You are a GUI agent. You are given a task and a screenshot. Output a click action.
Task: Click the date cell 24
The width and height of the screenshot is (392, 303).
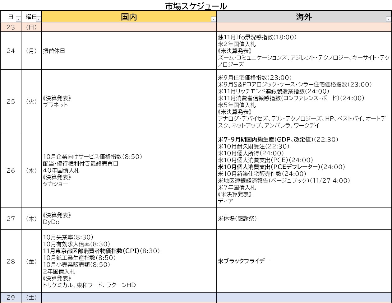click(x=11, y=51)
